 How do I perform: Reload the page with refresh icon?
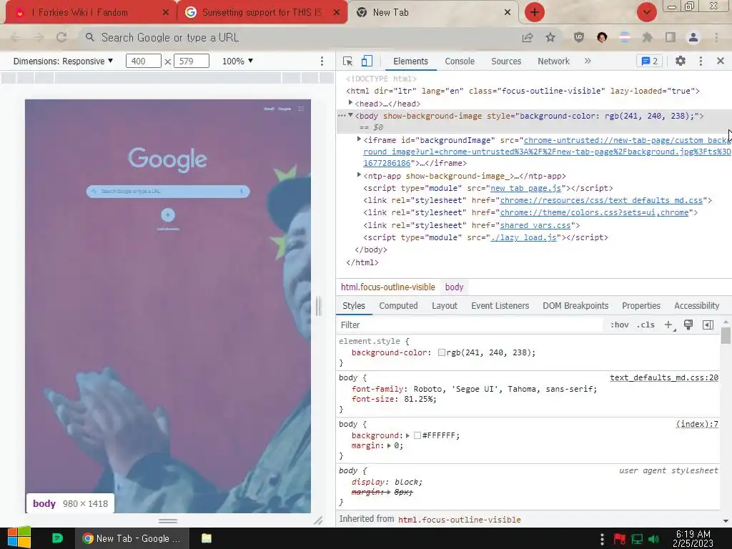(x=61, y=37)
